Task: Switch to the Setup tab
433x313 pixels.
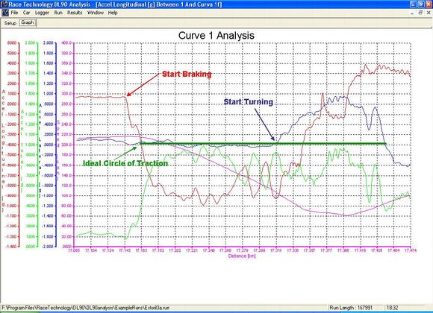Action: click(10, 23)
